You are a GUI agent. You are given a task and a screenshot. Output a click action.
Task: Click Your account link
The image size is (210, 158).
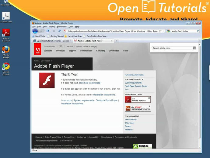click(x=49, y=46)
